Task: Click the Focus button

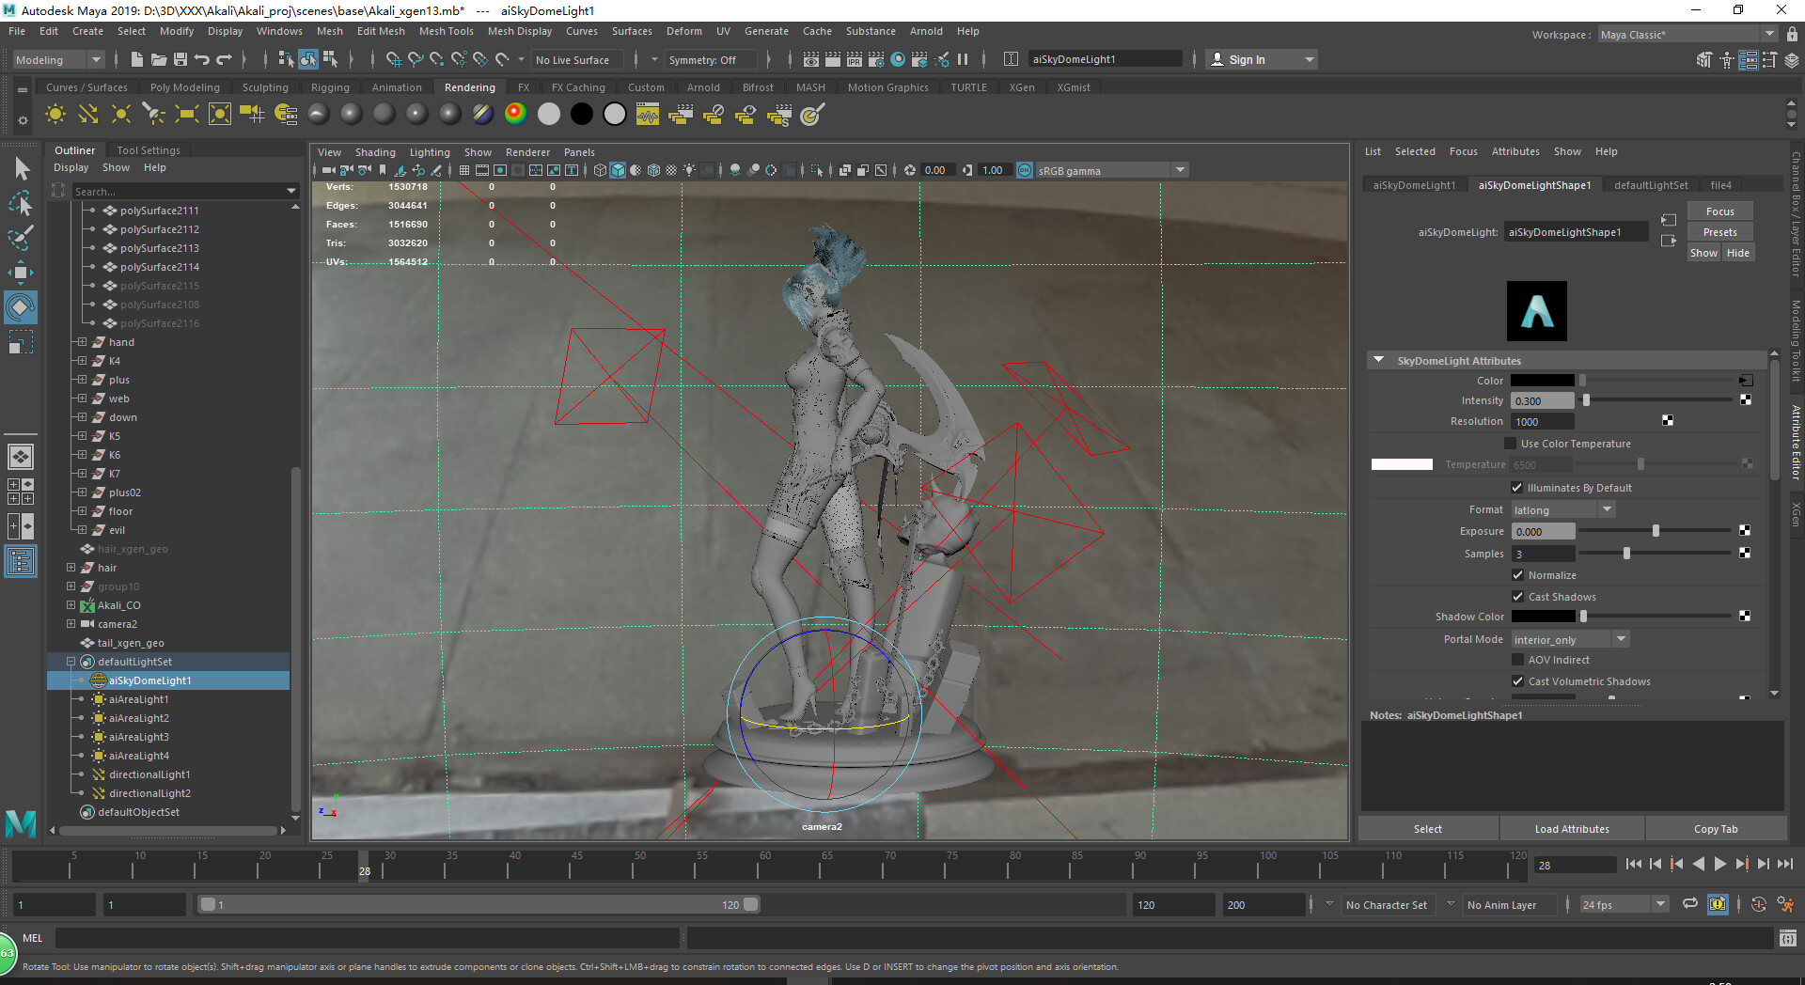Action: pos(1719,211)
